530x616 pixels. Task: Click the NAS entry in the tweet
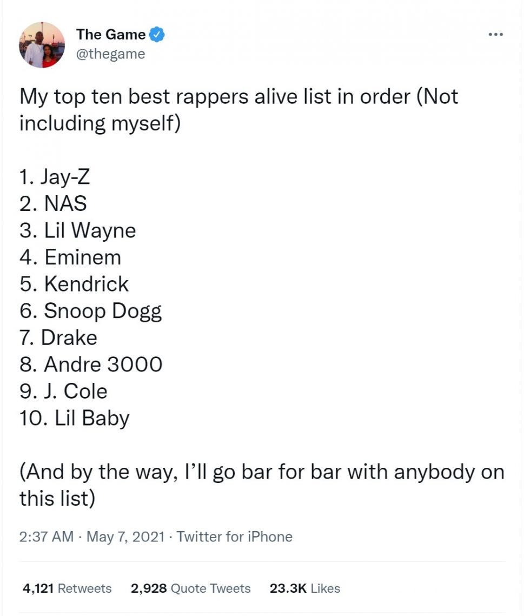pyautogui.click(x=53, y=204)
